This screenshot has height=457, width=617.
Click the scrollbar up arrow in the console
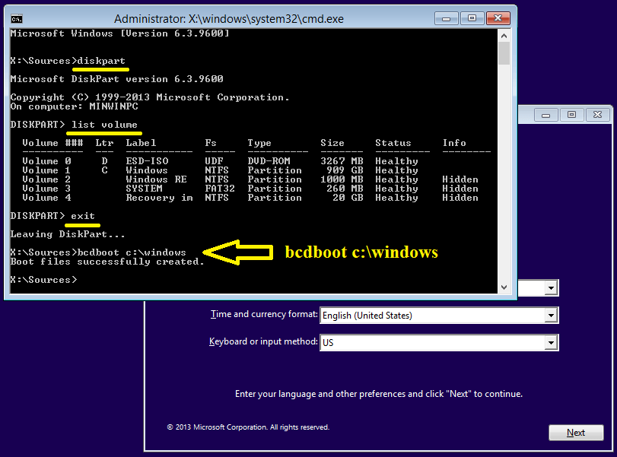click(504, 33)
